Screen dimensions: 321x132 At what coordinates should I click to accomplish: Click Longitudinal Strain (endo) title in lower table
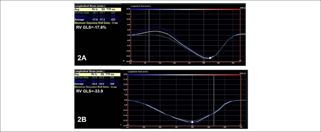tap(89, 71)
